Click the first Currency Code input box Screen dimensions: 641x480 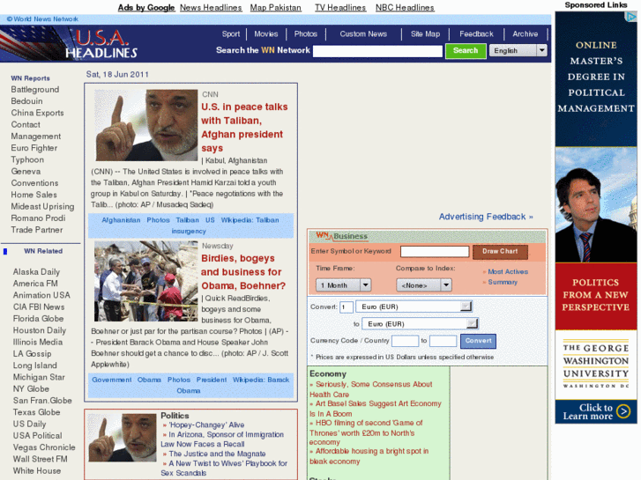405,341
